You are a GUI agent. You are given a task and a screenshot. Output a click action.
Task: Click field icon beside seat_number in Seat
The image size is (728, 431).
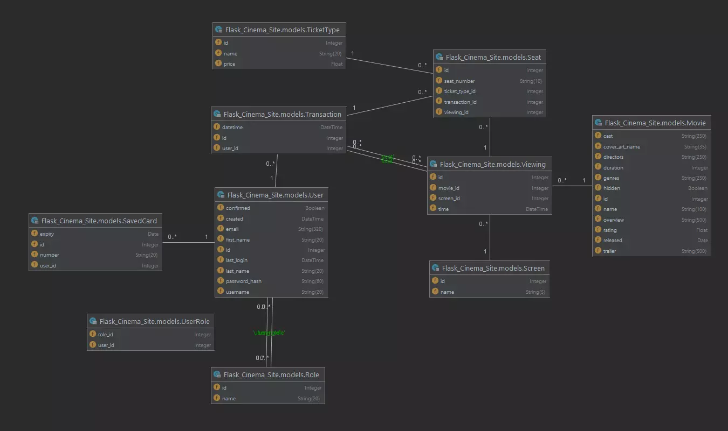pyautogui.click(x=439, y=81)
